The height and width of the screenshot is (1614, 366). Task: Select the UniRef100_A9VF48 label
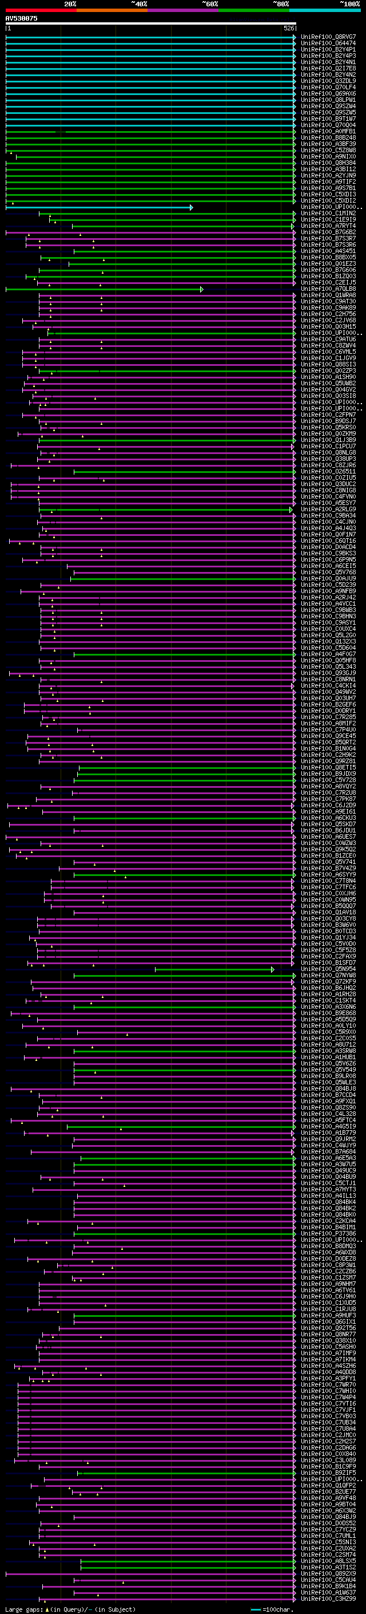click(x=328, y=1497)
